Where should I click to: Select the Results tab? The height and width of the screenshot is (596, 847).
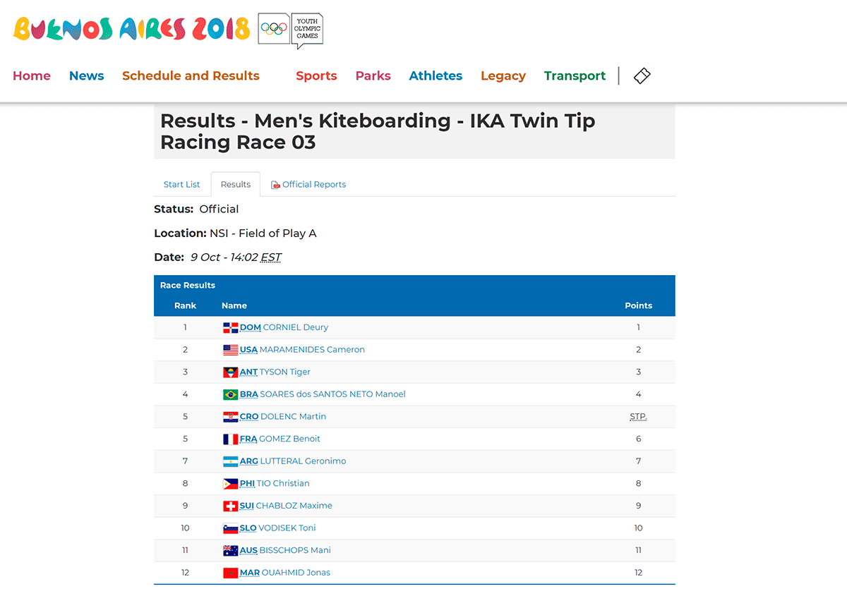236,185
